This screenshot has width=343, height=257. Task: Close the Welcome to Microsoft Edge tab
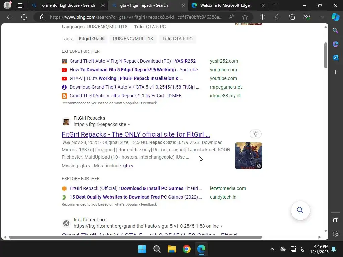point(263,5)
